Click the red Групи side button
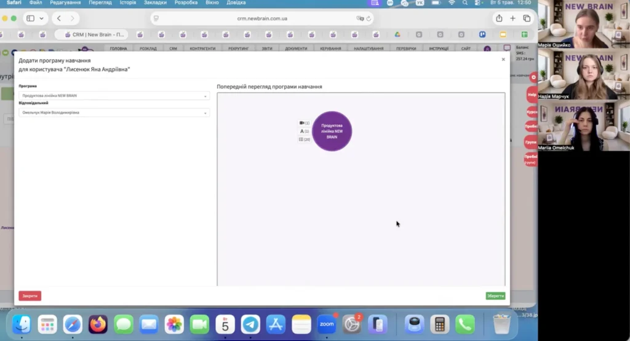The height and width of the screenshot is (341, 630). point(531,142)
